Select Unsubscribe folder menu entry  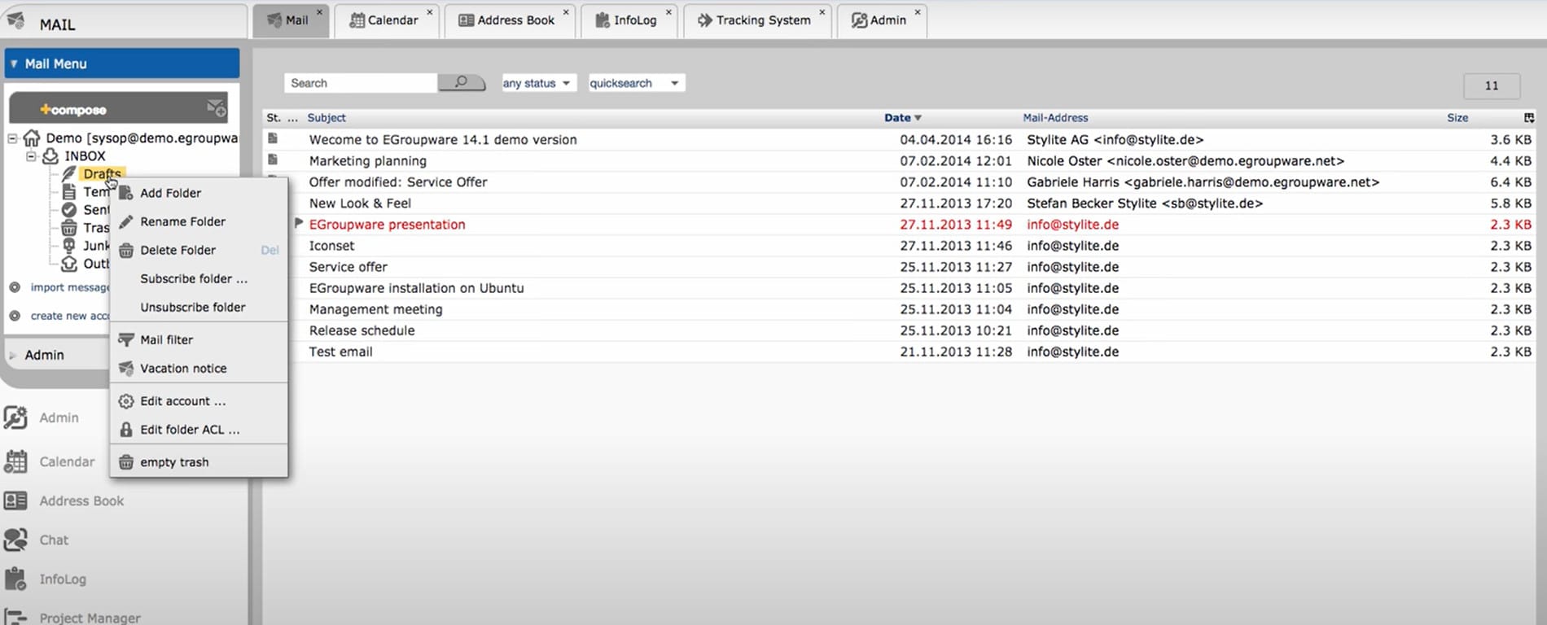199,307
